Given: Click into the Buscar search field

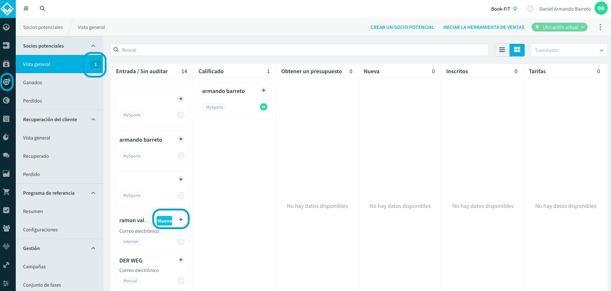Looking at the screenshot, I should point(299,50).
